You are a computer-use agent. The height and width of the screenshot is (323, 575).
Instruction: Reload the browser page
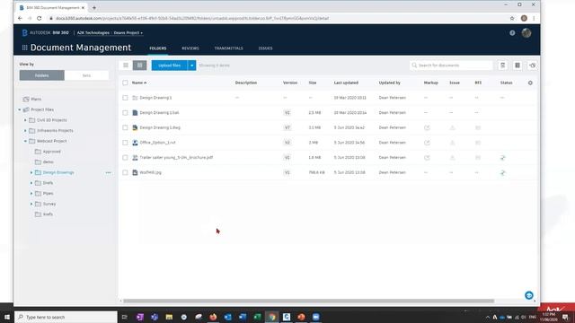click(40, 18)
